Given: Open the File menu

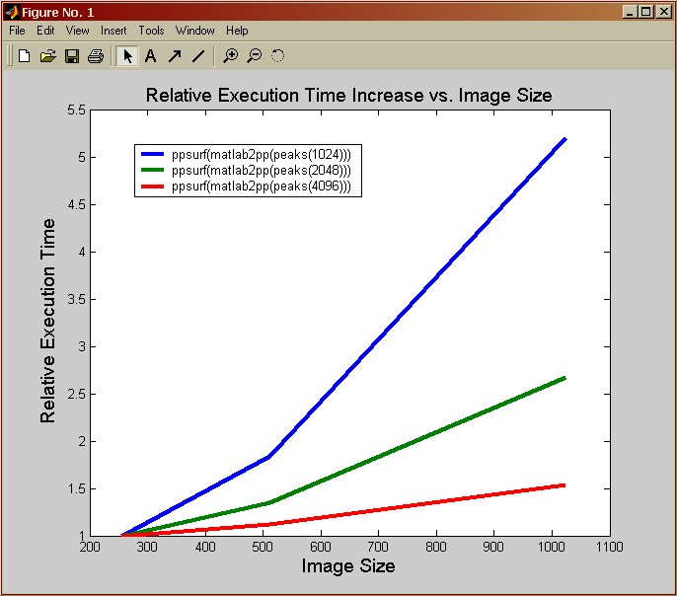Looking at the screenshot, I should (x=17, y=31).
